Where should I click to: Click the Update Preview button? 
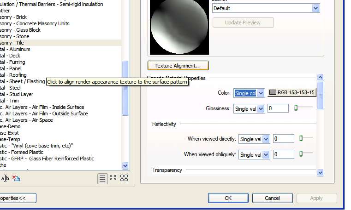[x=243, y=23]
